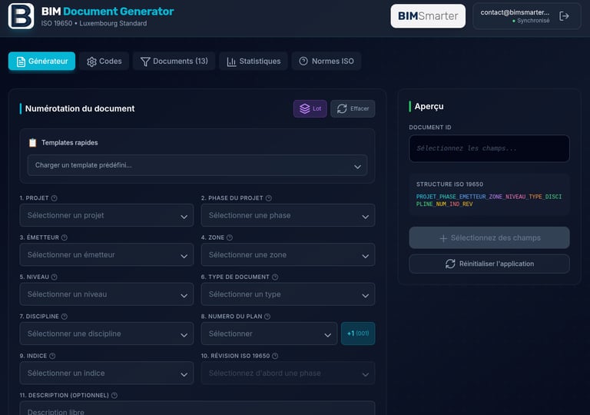Click the ISO 19650 structure code text
Screen dimensions: 590x415
point(489,201)
